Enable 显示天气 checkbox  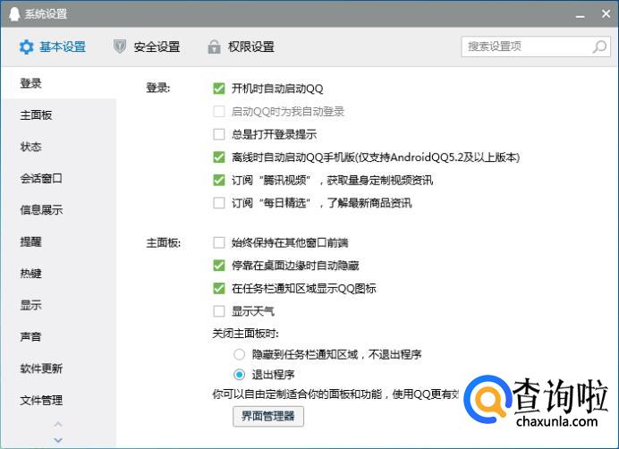click(218, 311)
